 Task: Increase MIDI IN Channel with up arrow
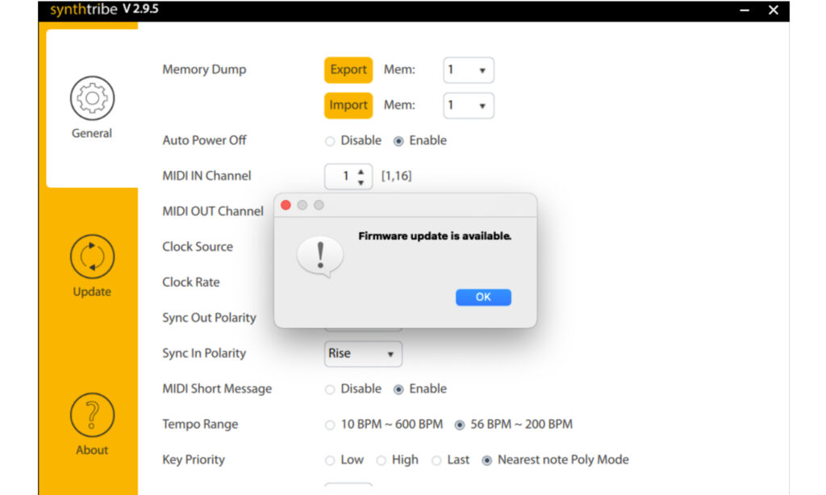coord(361,172)
